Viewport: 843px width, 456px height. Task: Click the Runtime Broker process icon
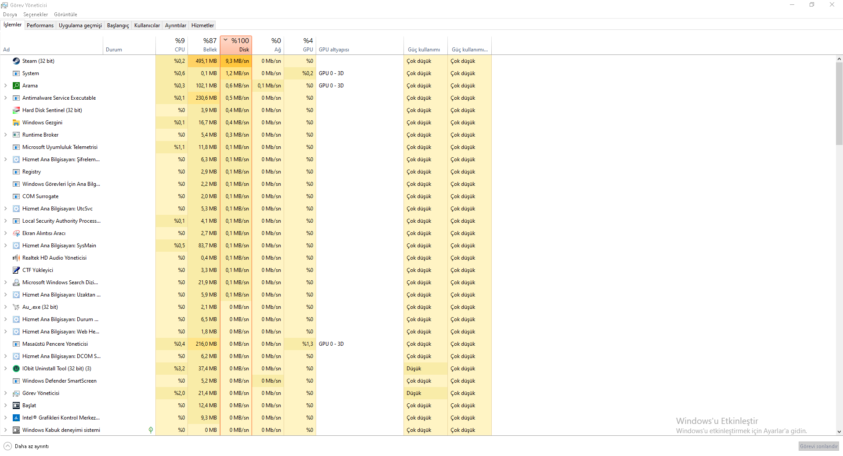click(x=16, y=135)
